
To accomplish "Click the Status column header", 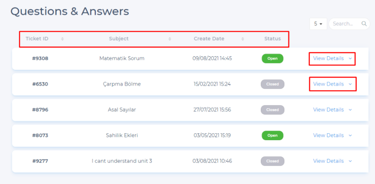I will pyautogui.click(x=272, y=39).
